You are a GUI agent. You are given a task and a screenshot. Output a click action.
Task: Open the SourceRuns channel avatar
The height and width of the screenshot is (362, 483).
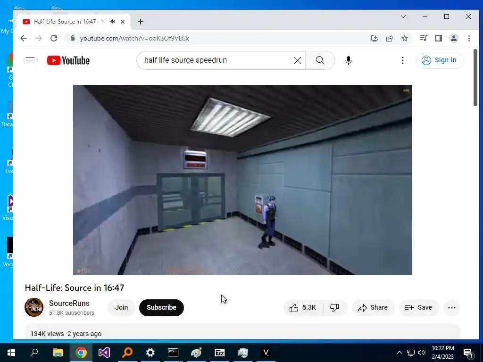click(x=34, y=307)
